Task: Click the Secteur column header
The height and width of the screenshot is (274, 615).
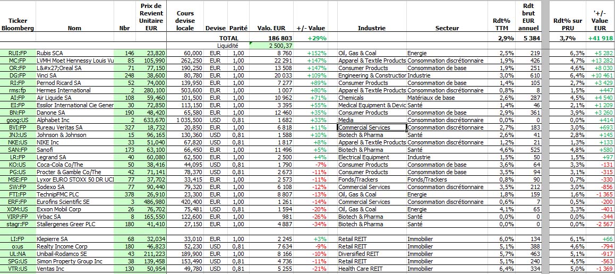Action: (x=447, y=28)
